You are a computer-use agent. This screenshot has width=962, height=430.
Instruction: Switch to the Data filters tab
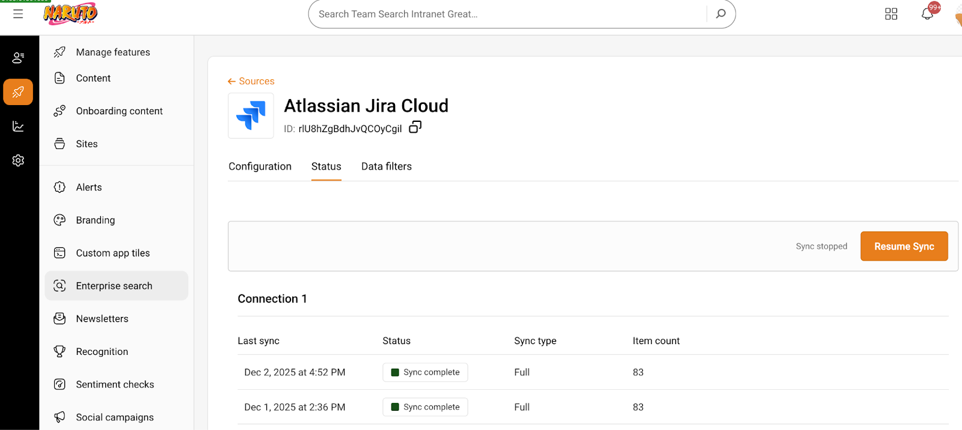386,166
